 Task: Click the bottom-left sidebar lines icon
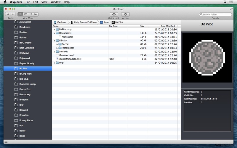[x=6, y=142]
